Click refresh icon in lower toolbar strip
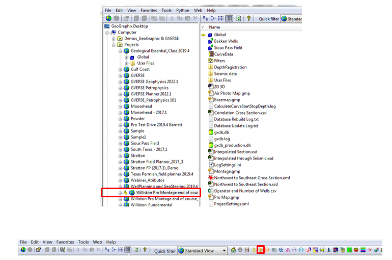This screenshot has height=260, width=392. pyautogui.click(x=136, y=250)
